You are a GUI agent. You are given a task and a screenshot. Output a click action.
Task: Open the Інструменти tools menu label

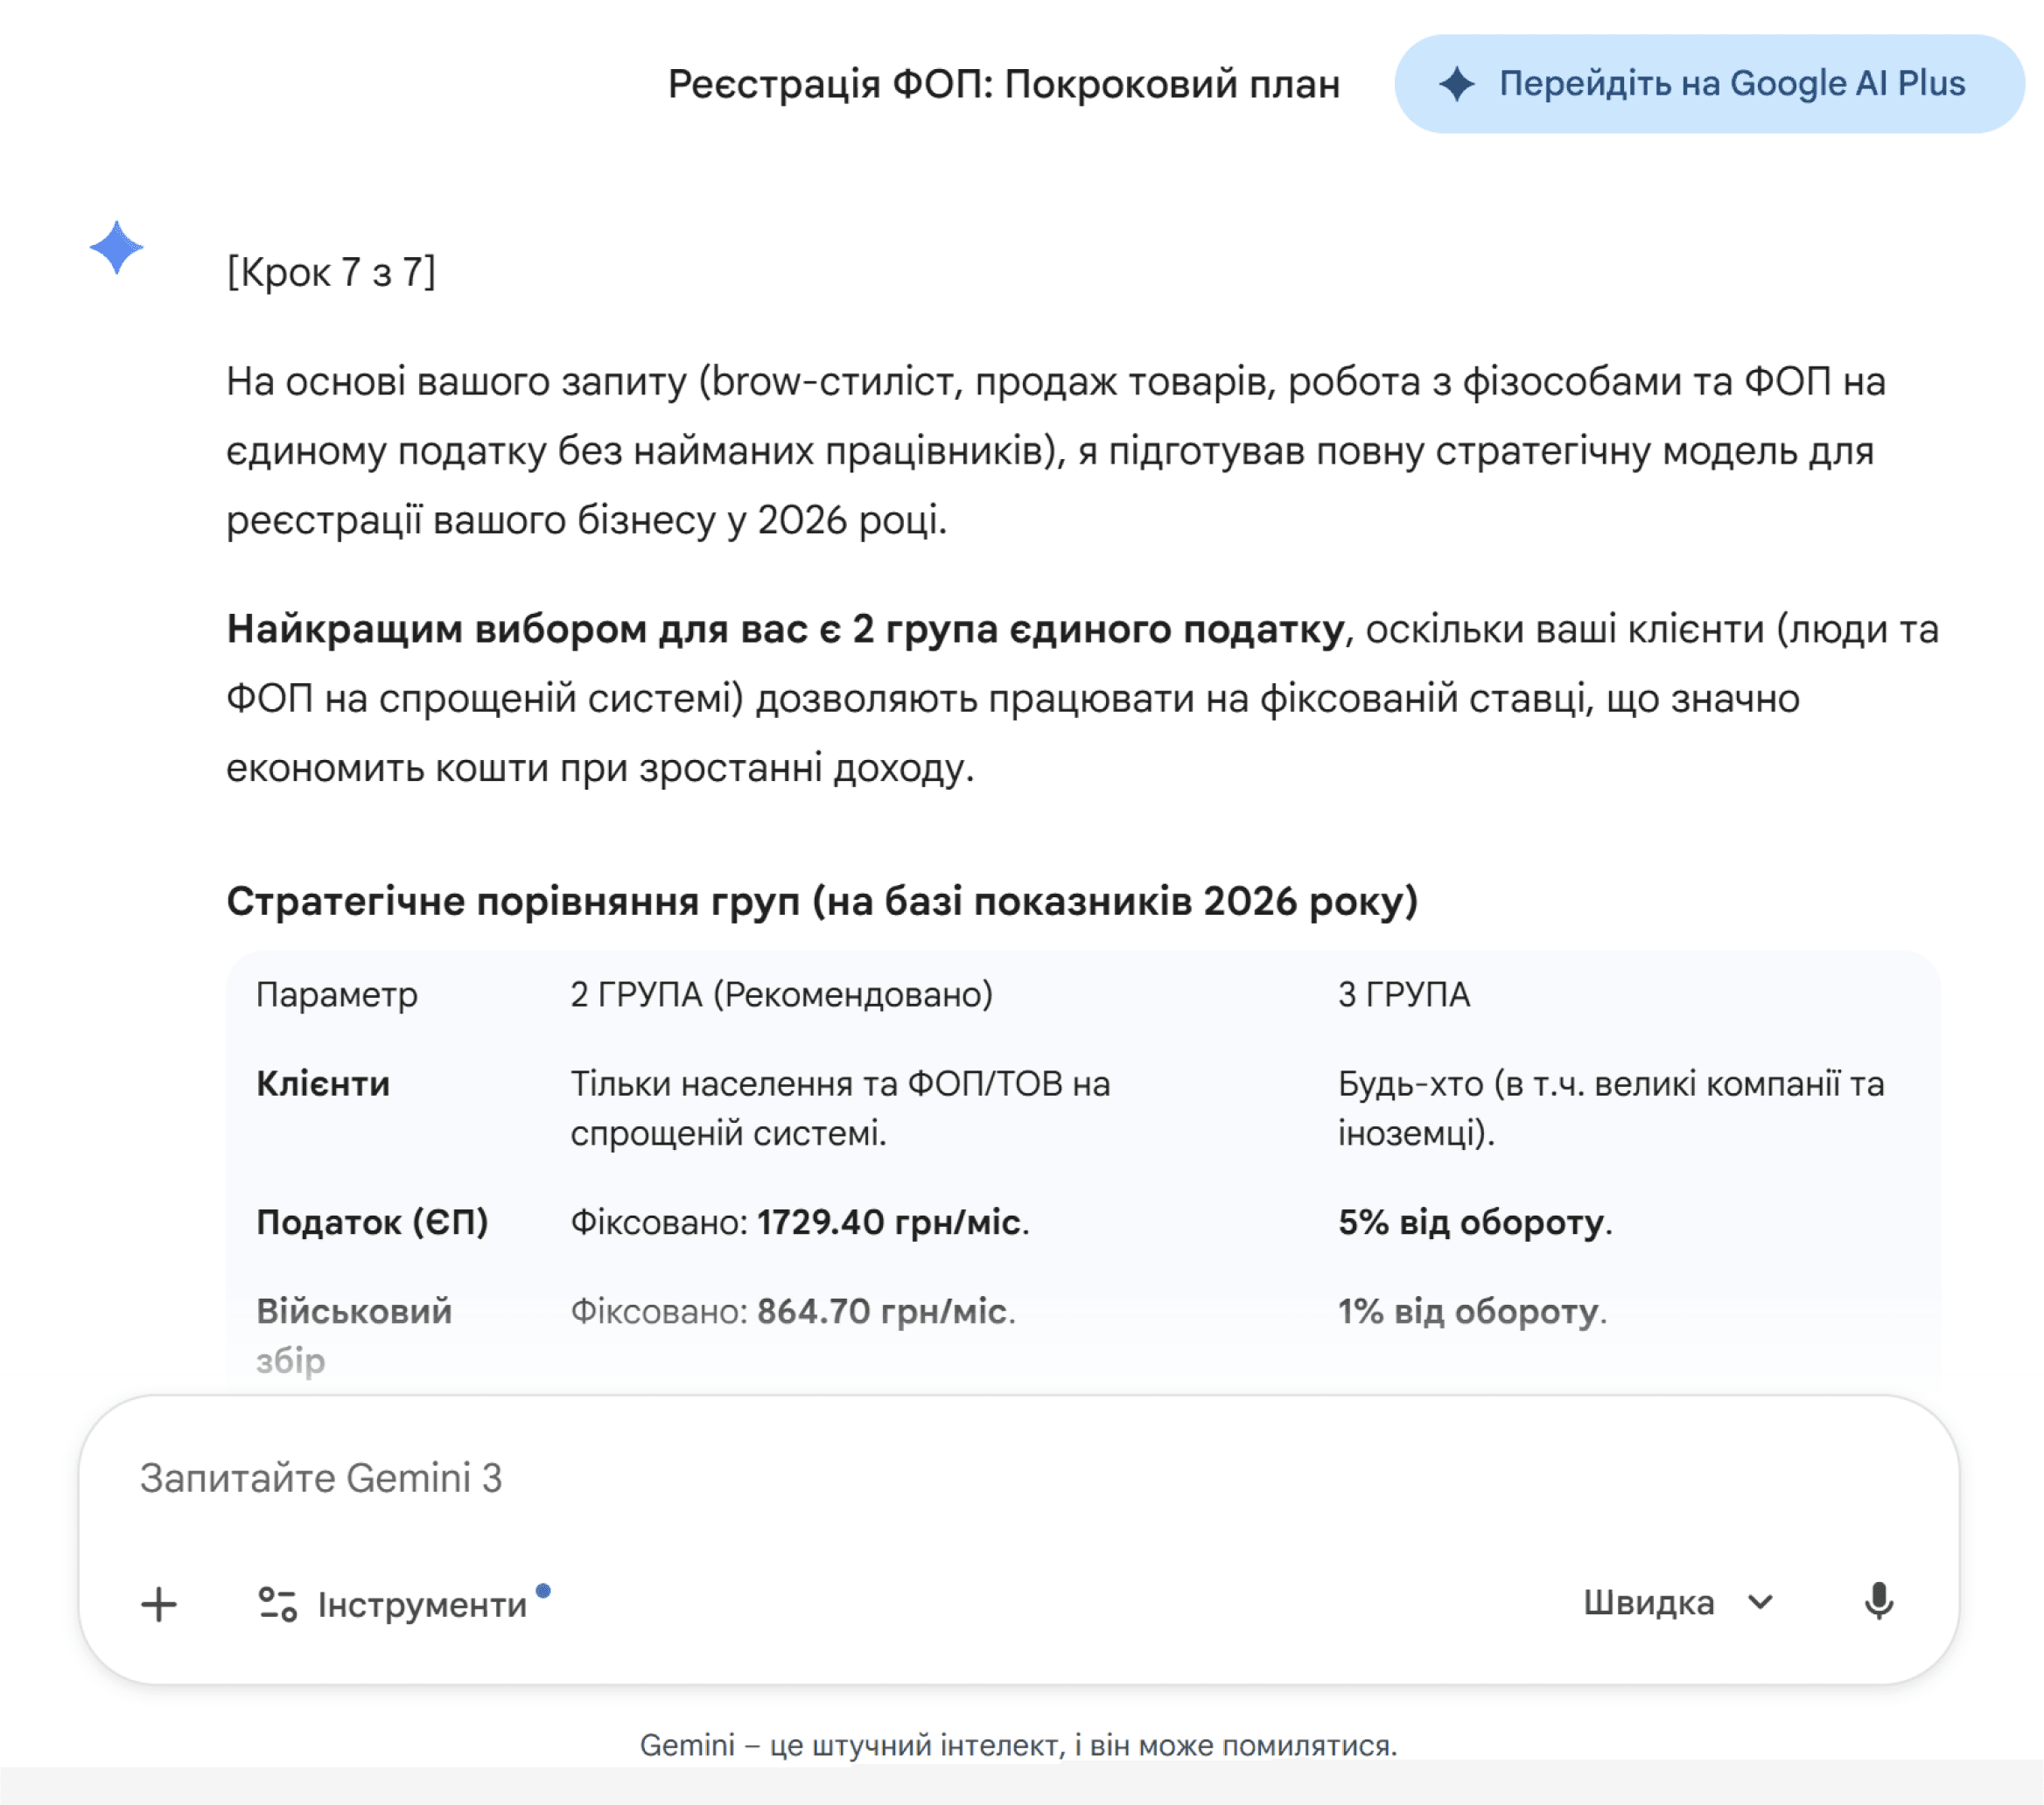pos(422,1605)
